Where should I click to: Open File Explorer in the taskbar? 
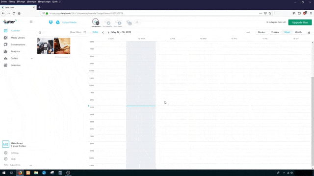pos(36,173)
